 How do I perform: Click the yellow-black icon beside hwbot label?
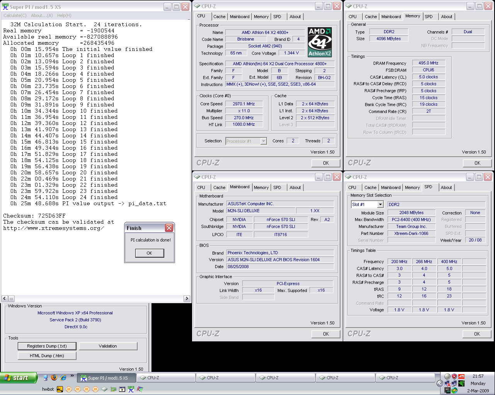pos(60,389)
